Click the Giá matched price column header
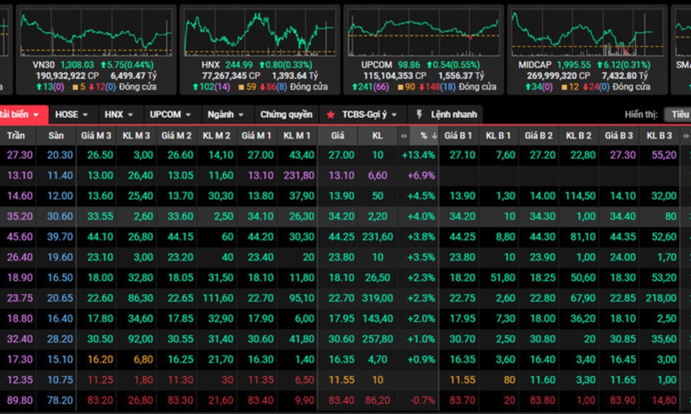The image size is (691, 414). 338,136
